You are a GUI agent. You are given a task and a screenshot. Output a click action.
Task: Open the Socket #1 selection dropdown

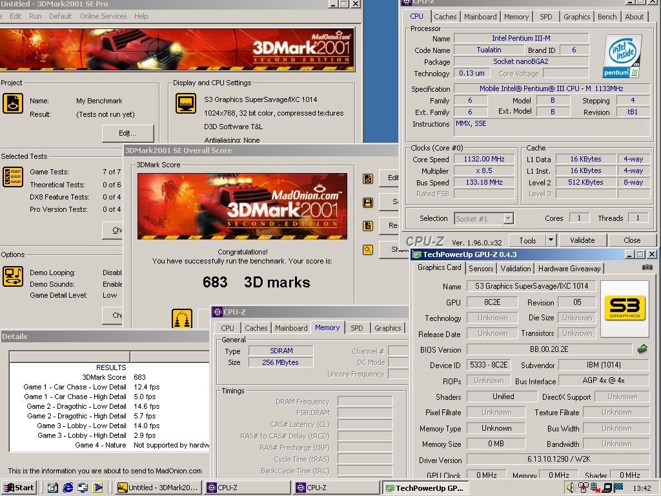click(x=509, y=218)
